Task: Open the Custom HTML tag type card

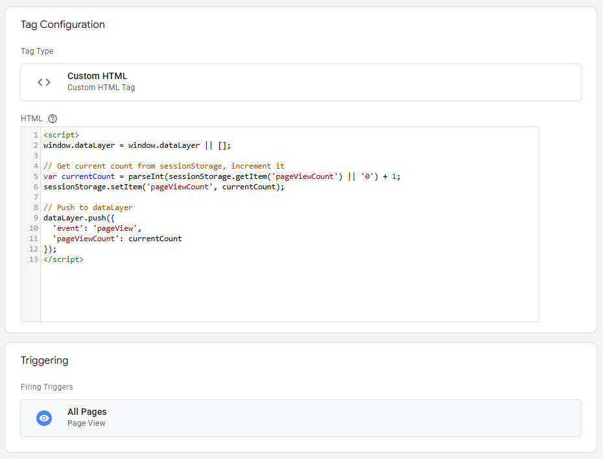Action: tap(301, 82)
